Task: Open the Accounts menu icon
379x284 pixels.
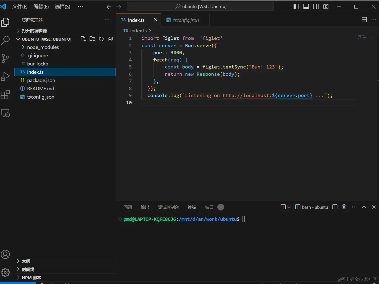Action: coord(5,254)
